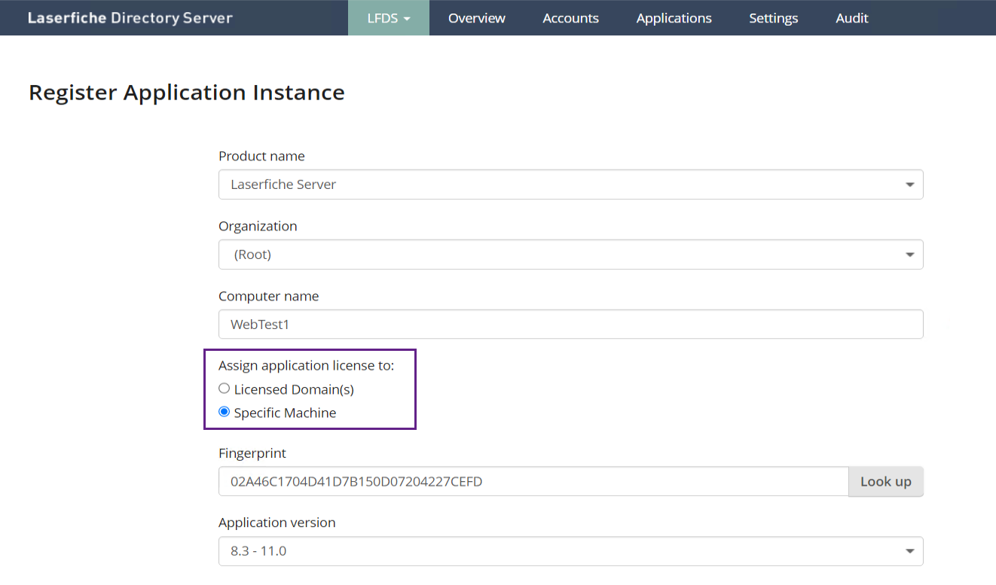
Task: Click the Computer name label
Action: tap(269, 296)
